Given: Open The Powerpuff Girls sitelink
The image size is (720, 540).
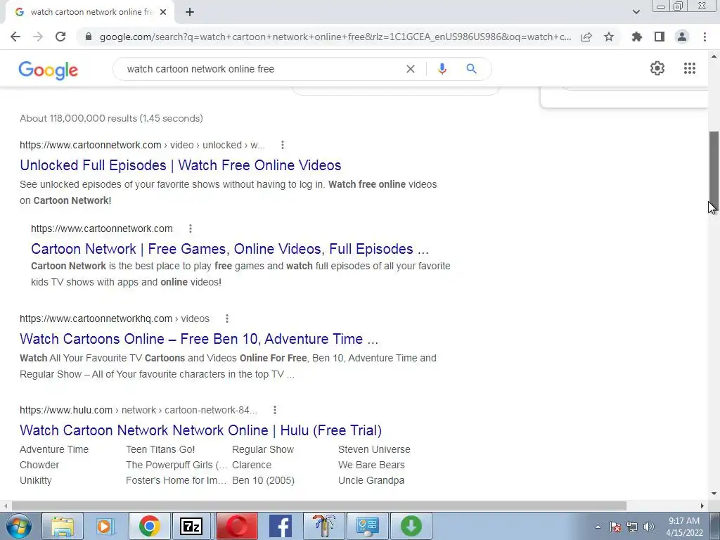Looking at the screenshot, I should [x=176, y=465].
